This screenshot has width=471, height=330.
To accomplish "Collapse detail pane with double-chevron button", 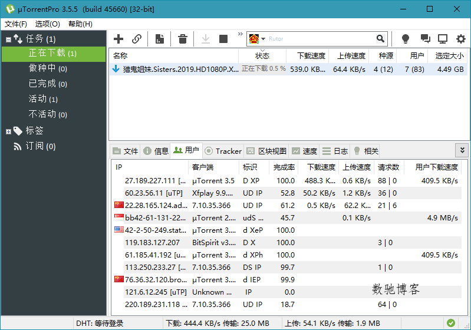I will click(462, 150).
